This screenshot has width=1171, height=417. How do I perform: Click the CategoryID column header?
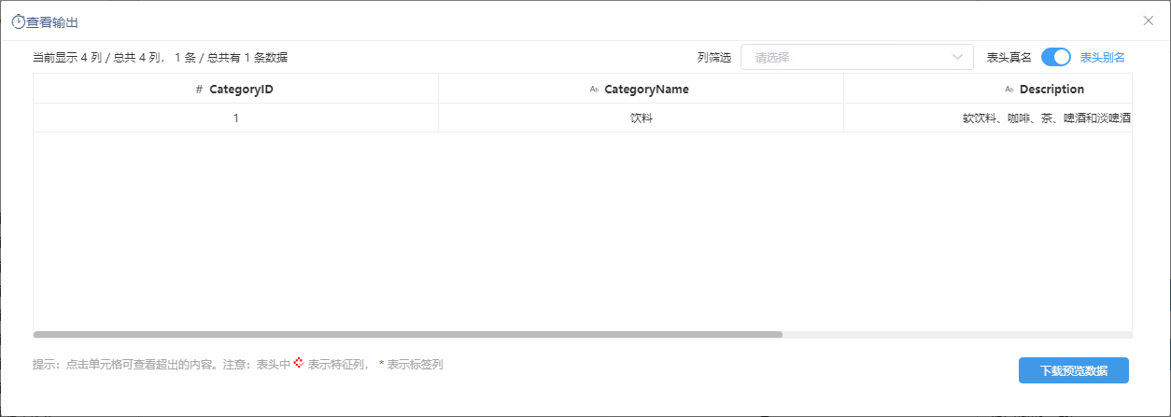(x=235, y=90)
